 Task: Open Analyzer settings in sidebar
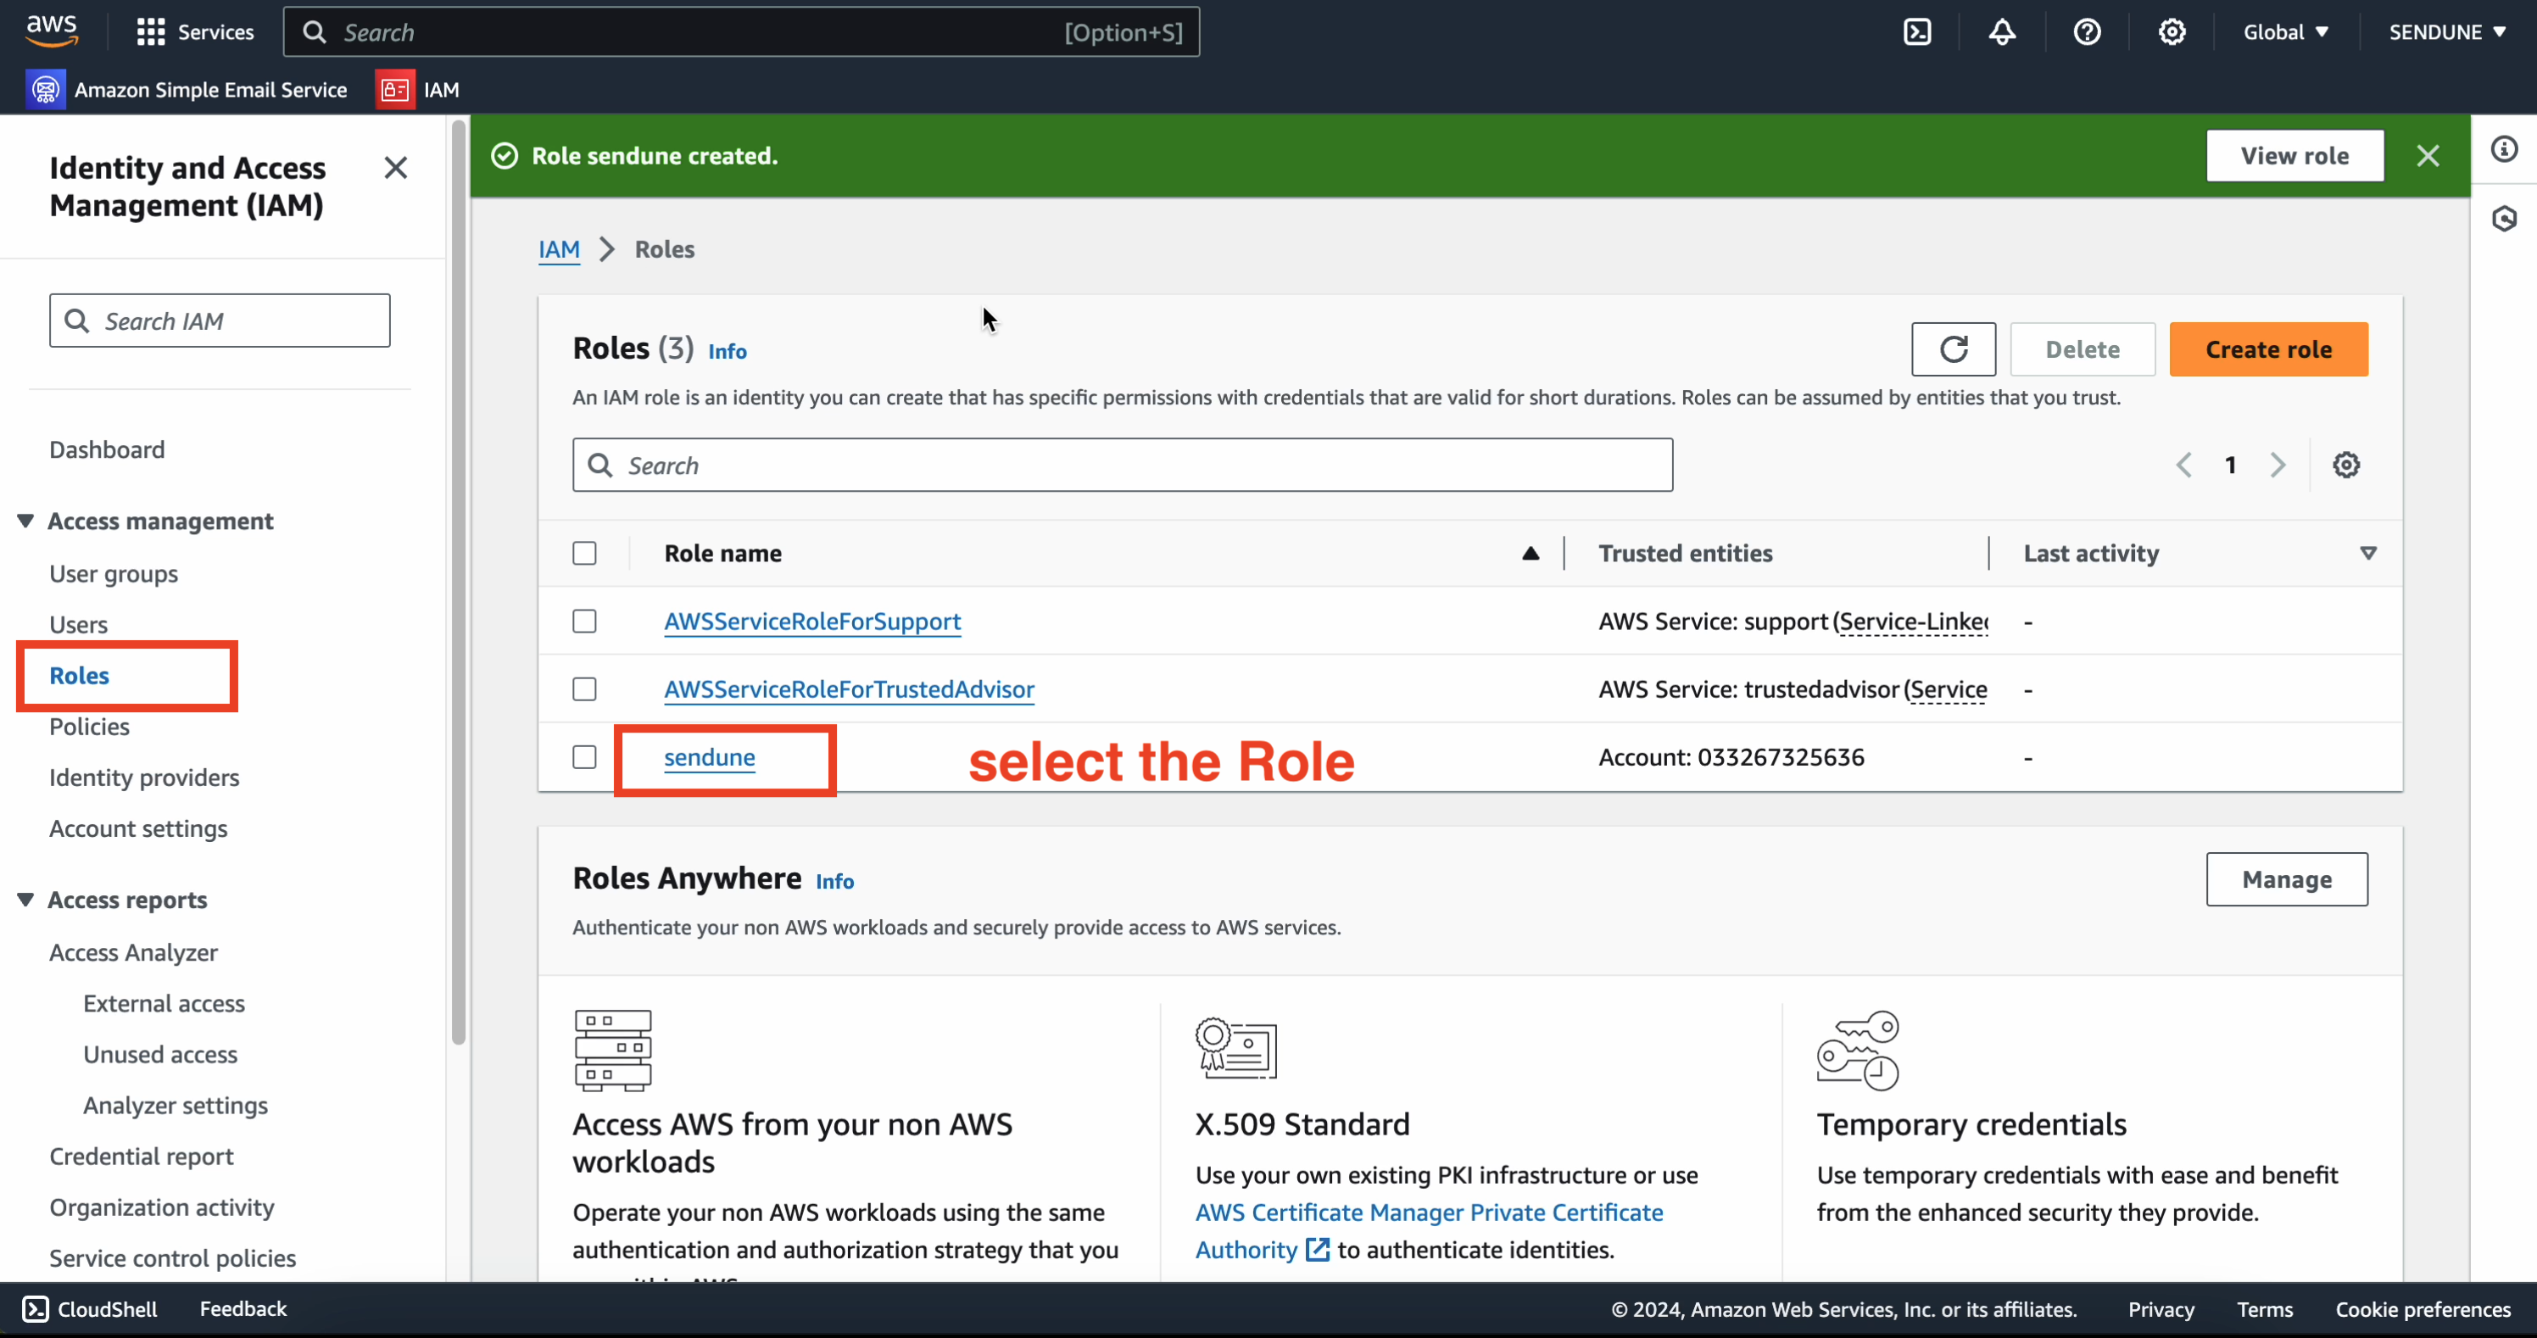(176, 1105)
